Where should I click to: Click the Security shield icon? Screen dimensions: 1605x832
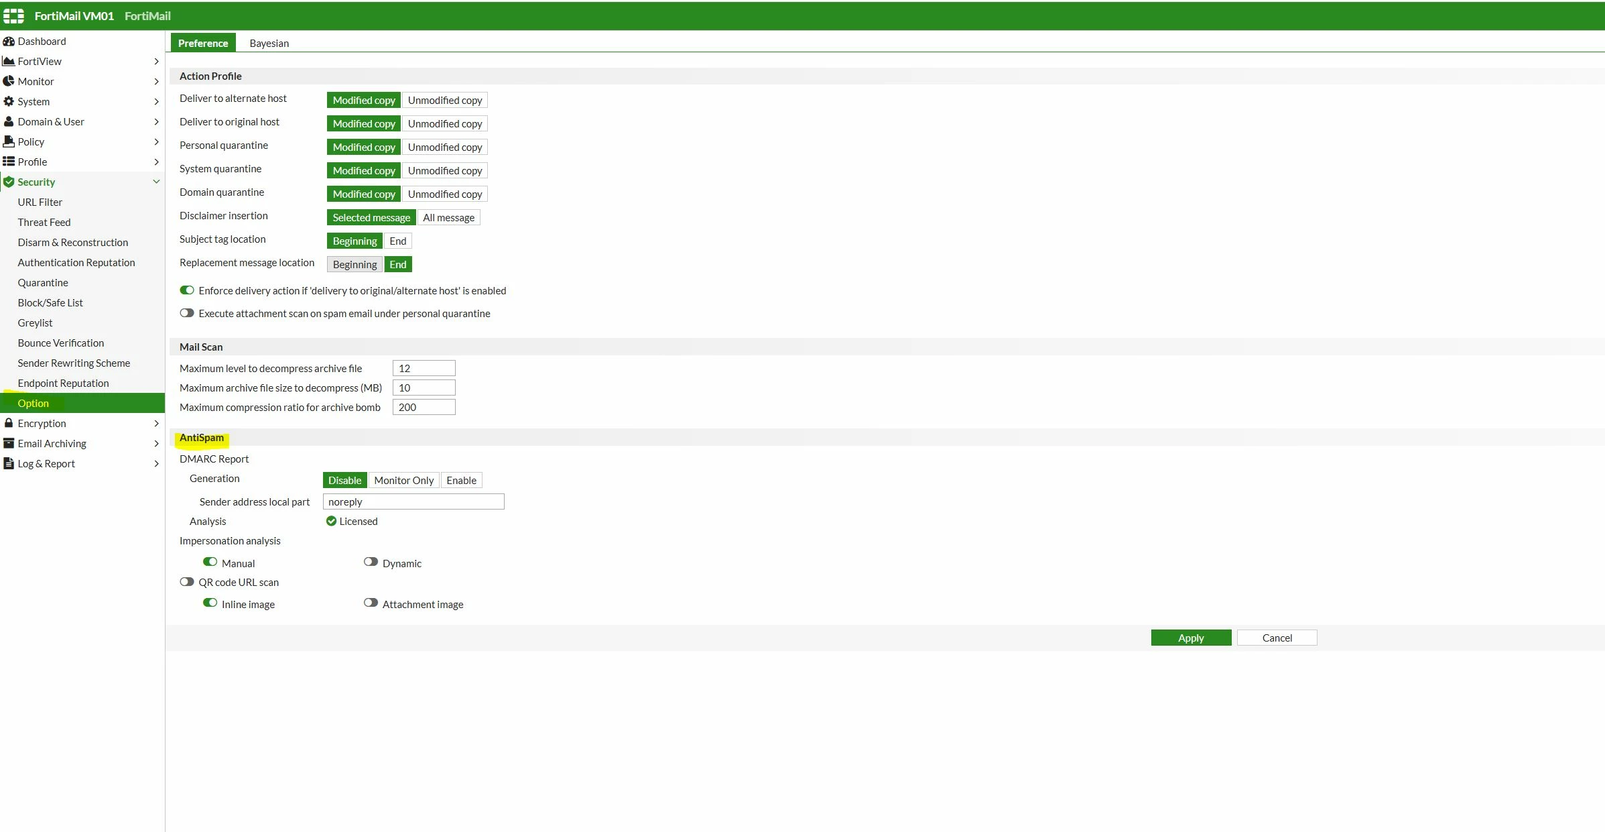[9, 182]
